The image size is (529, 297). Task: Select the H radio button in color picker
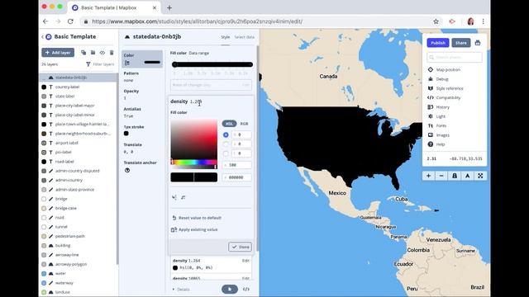(x=226, y=134)
